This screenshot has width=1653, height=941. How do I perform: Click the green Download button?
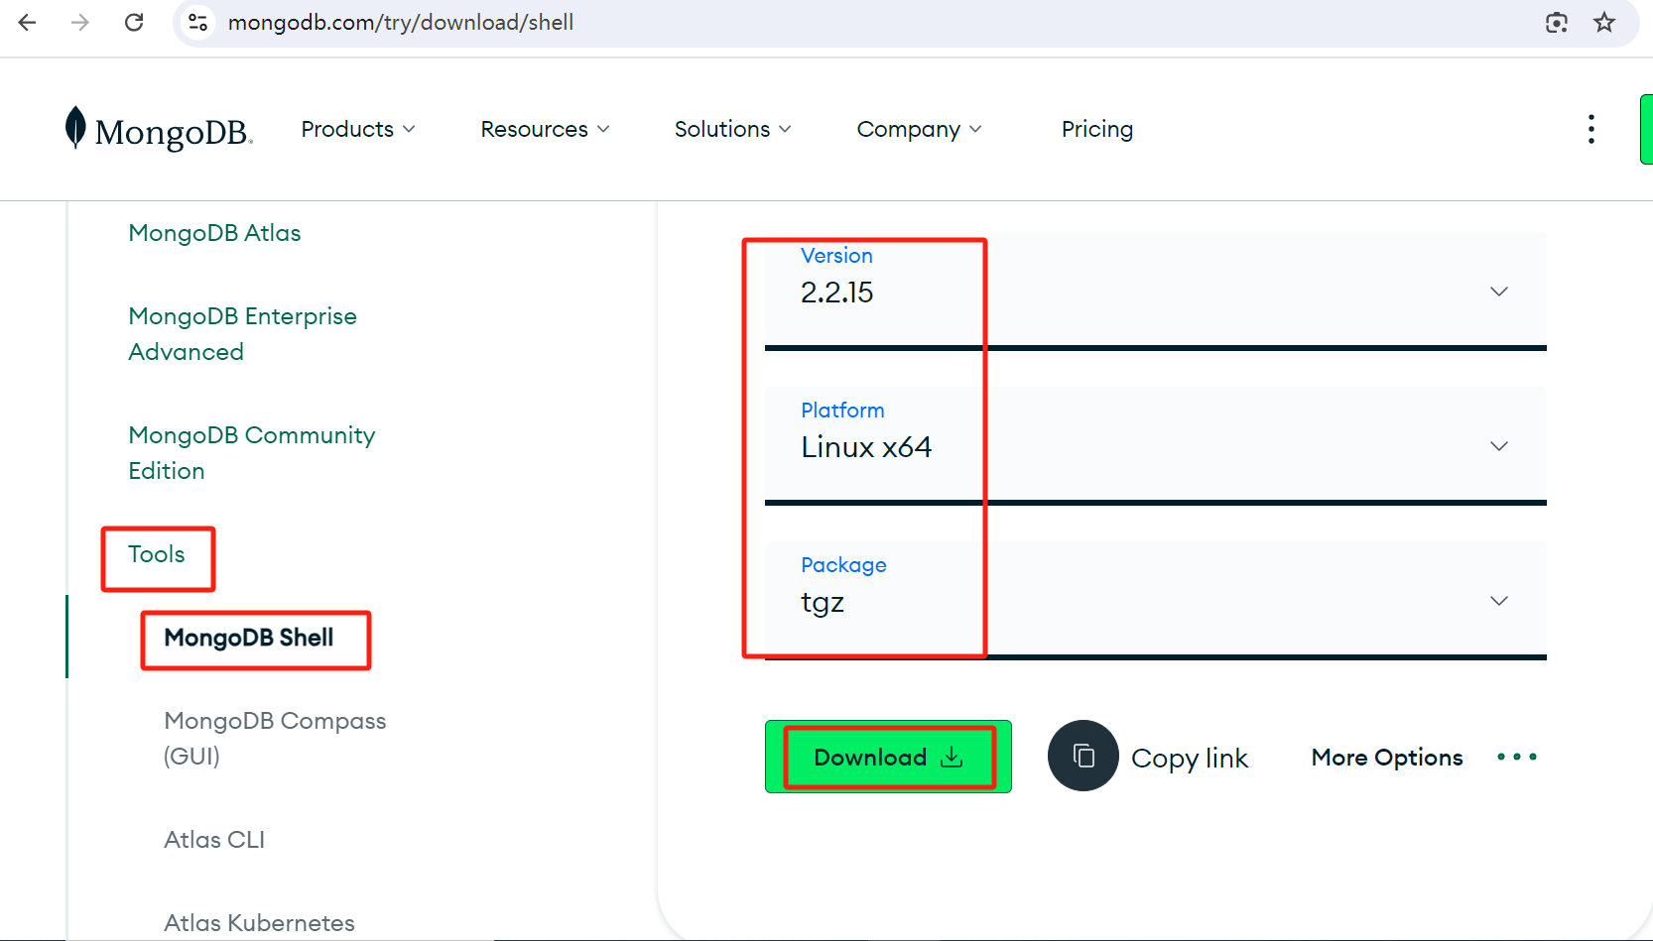(x=888, y=757)
